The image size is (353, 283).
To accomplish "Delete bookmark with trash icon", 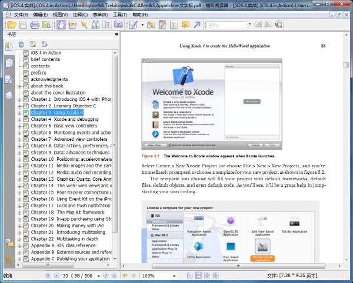I will point(21,44).
